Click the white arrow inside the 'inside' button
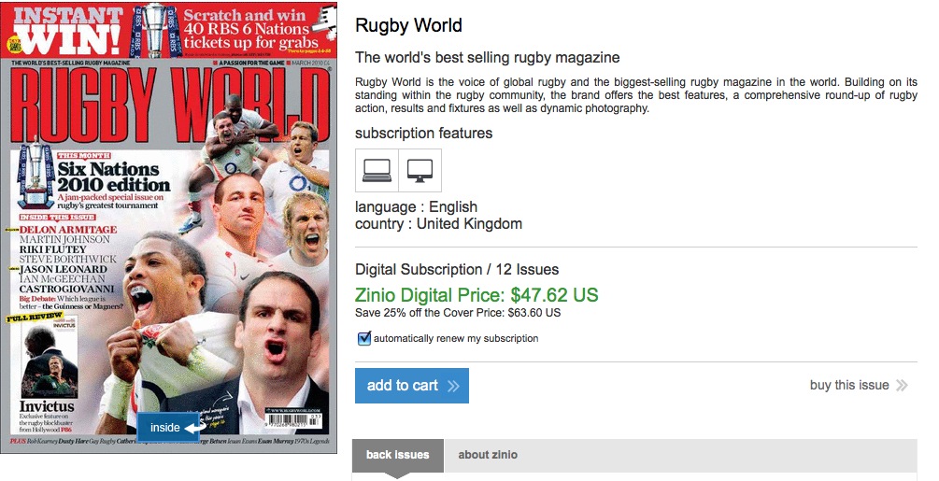This screenshot has width=939, height=481. pos(194,428)
